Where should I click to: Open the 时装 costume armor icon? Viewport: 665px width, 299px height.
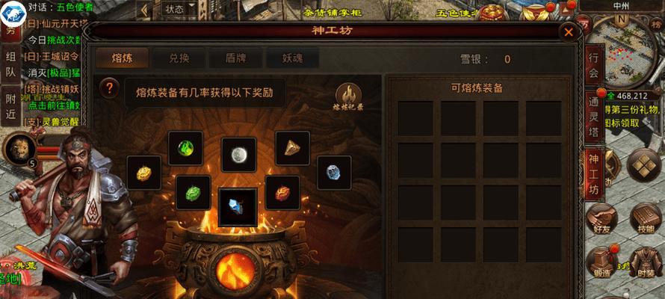coord(646,262)
